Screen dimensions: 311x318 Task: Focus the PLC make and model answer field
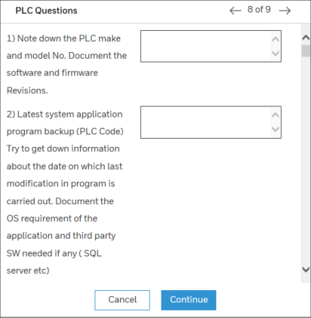click(211, 46)
